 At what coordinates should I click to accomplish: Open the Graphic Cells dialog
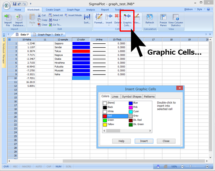point(127,20)
